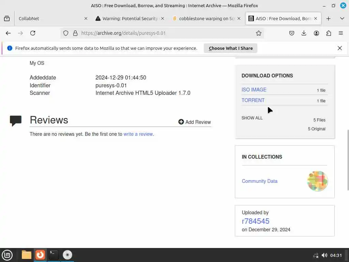The width and height of the screenshot is (349, 262).
Task: Show site security padlock info
Action: (75, 33)
